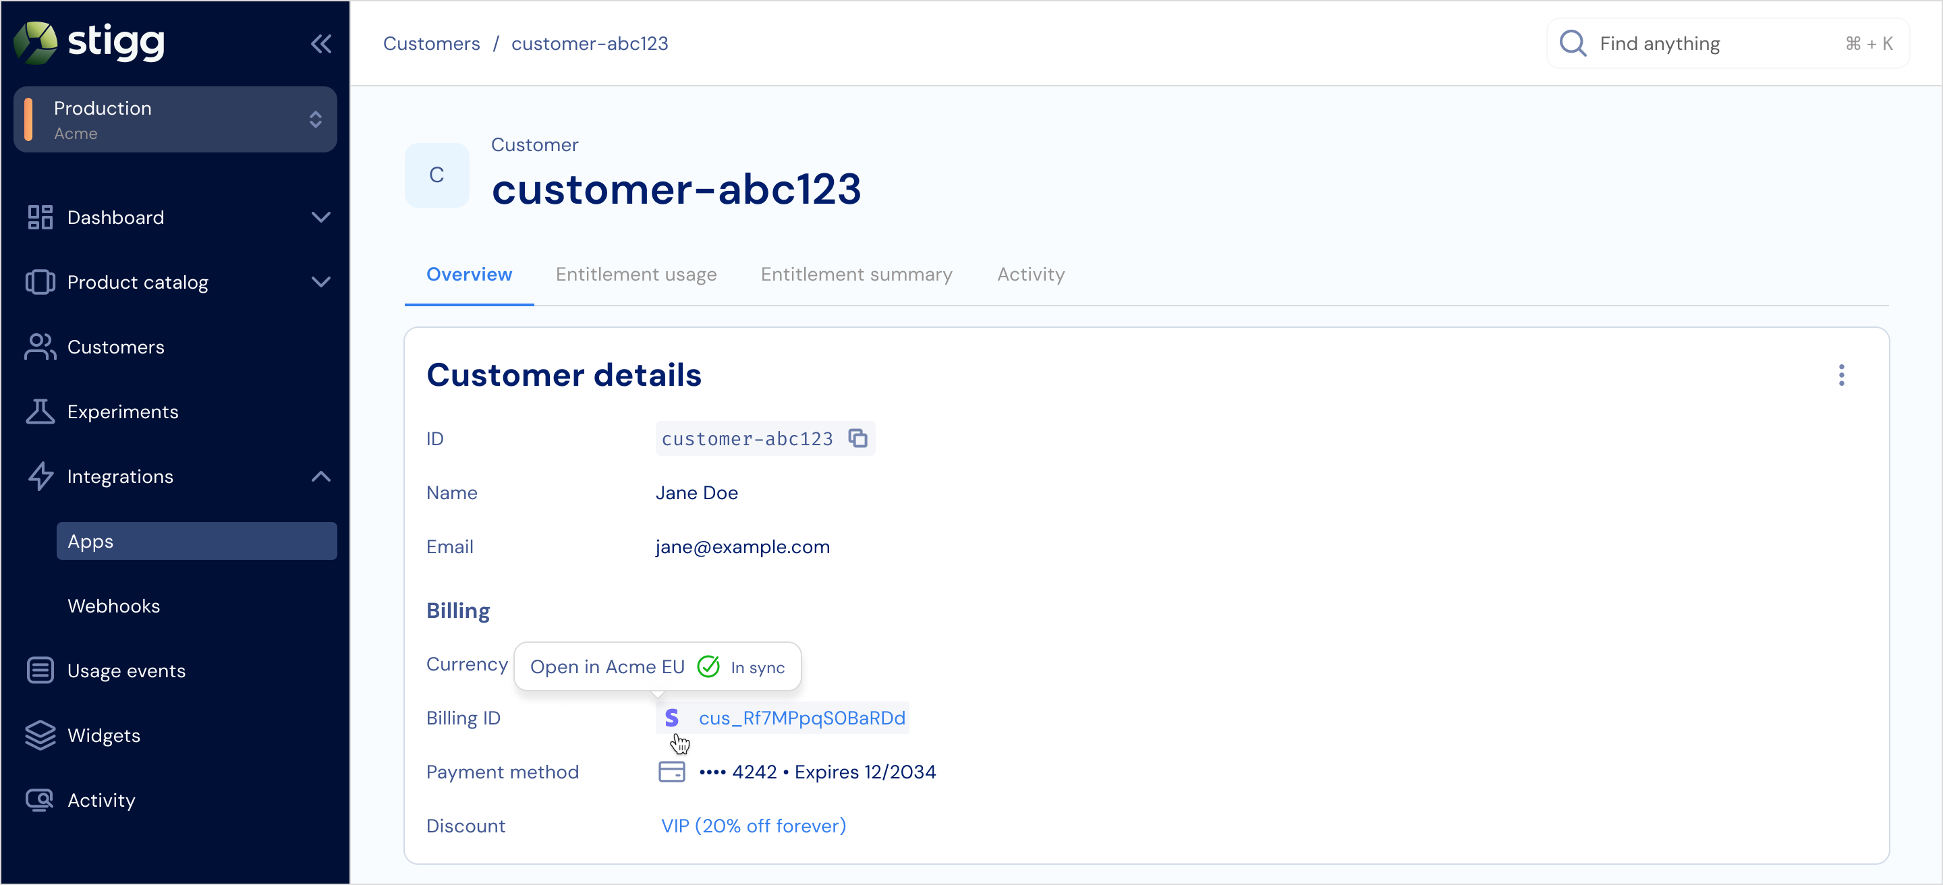Expand the Dashboard menu chevron
Viewport: 1943px width, 885px height.
[320, 217]
